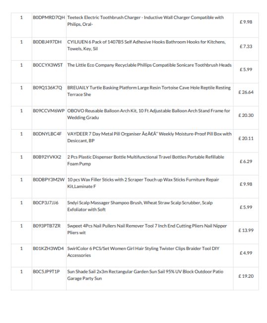Select CYILIUEN Self Adhesive Hooks description
Image resolution: width=267 pixels, height=323 pixels.
pos(146,45)
